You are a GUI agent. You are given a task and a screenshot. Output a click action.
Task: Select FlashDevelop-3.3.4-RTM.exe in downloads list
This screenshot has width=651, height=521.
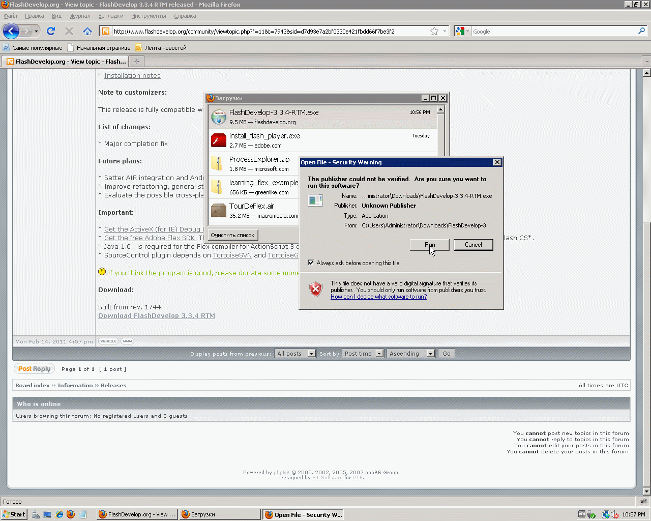tap(322, 117)
